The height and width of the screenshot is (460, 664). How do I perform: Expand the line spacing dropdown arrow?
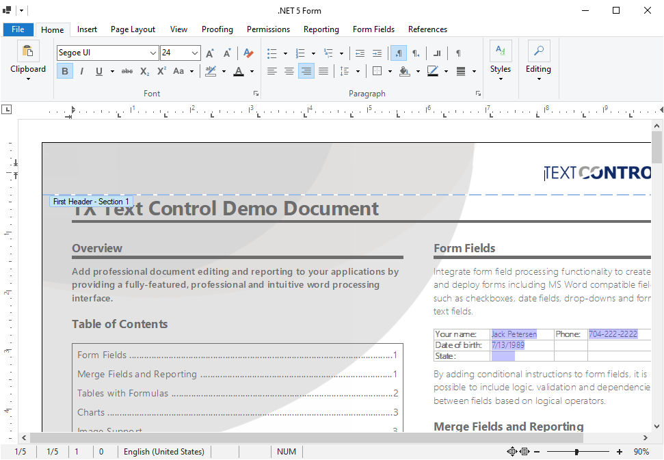pos(358,71)
